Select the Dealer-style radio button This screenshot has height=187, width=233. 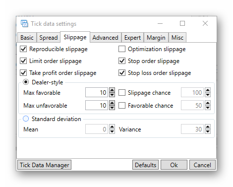26,82
